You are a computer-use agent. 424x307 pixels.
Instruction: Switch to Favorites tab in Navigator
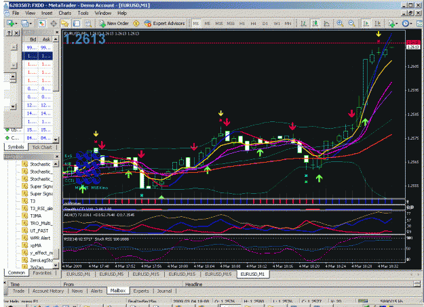click(x=42, y=273)
